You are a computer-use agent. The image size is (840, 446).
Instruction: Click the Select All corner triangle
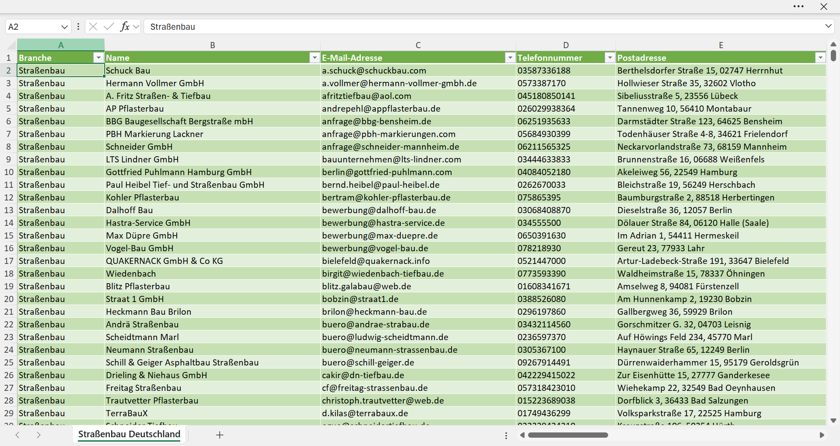point(11,46)
